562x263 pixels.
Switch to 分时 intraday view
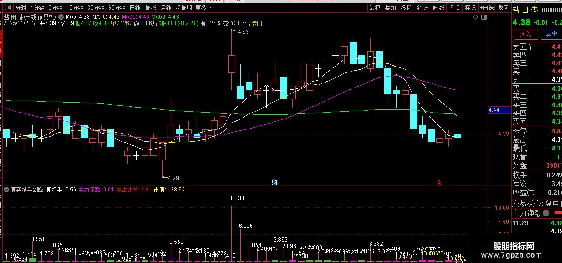tap(21, 8)
